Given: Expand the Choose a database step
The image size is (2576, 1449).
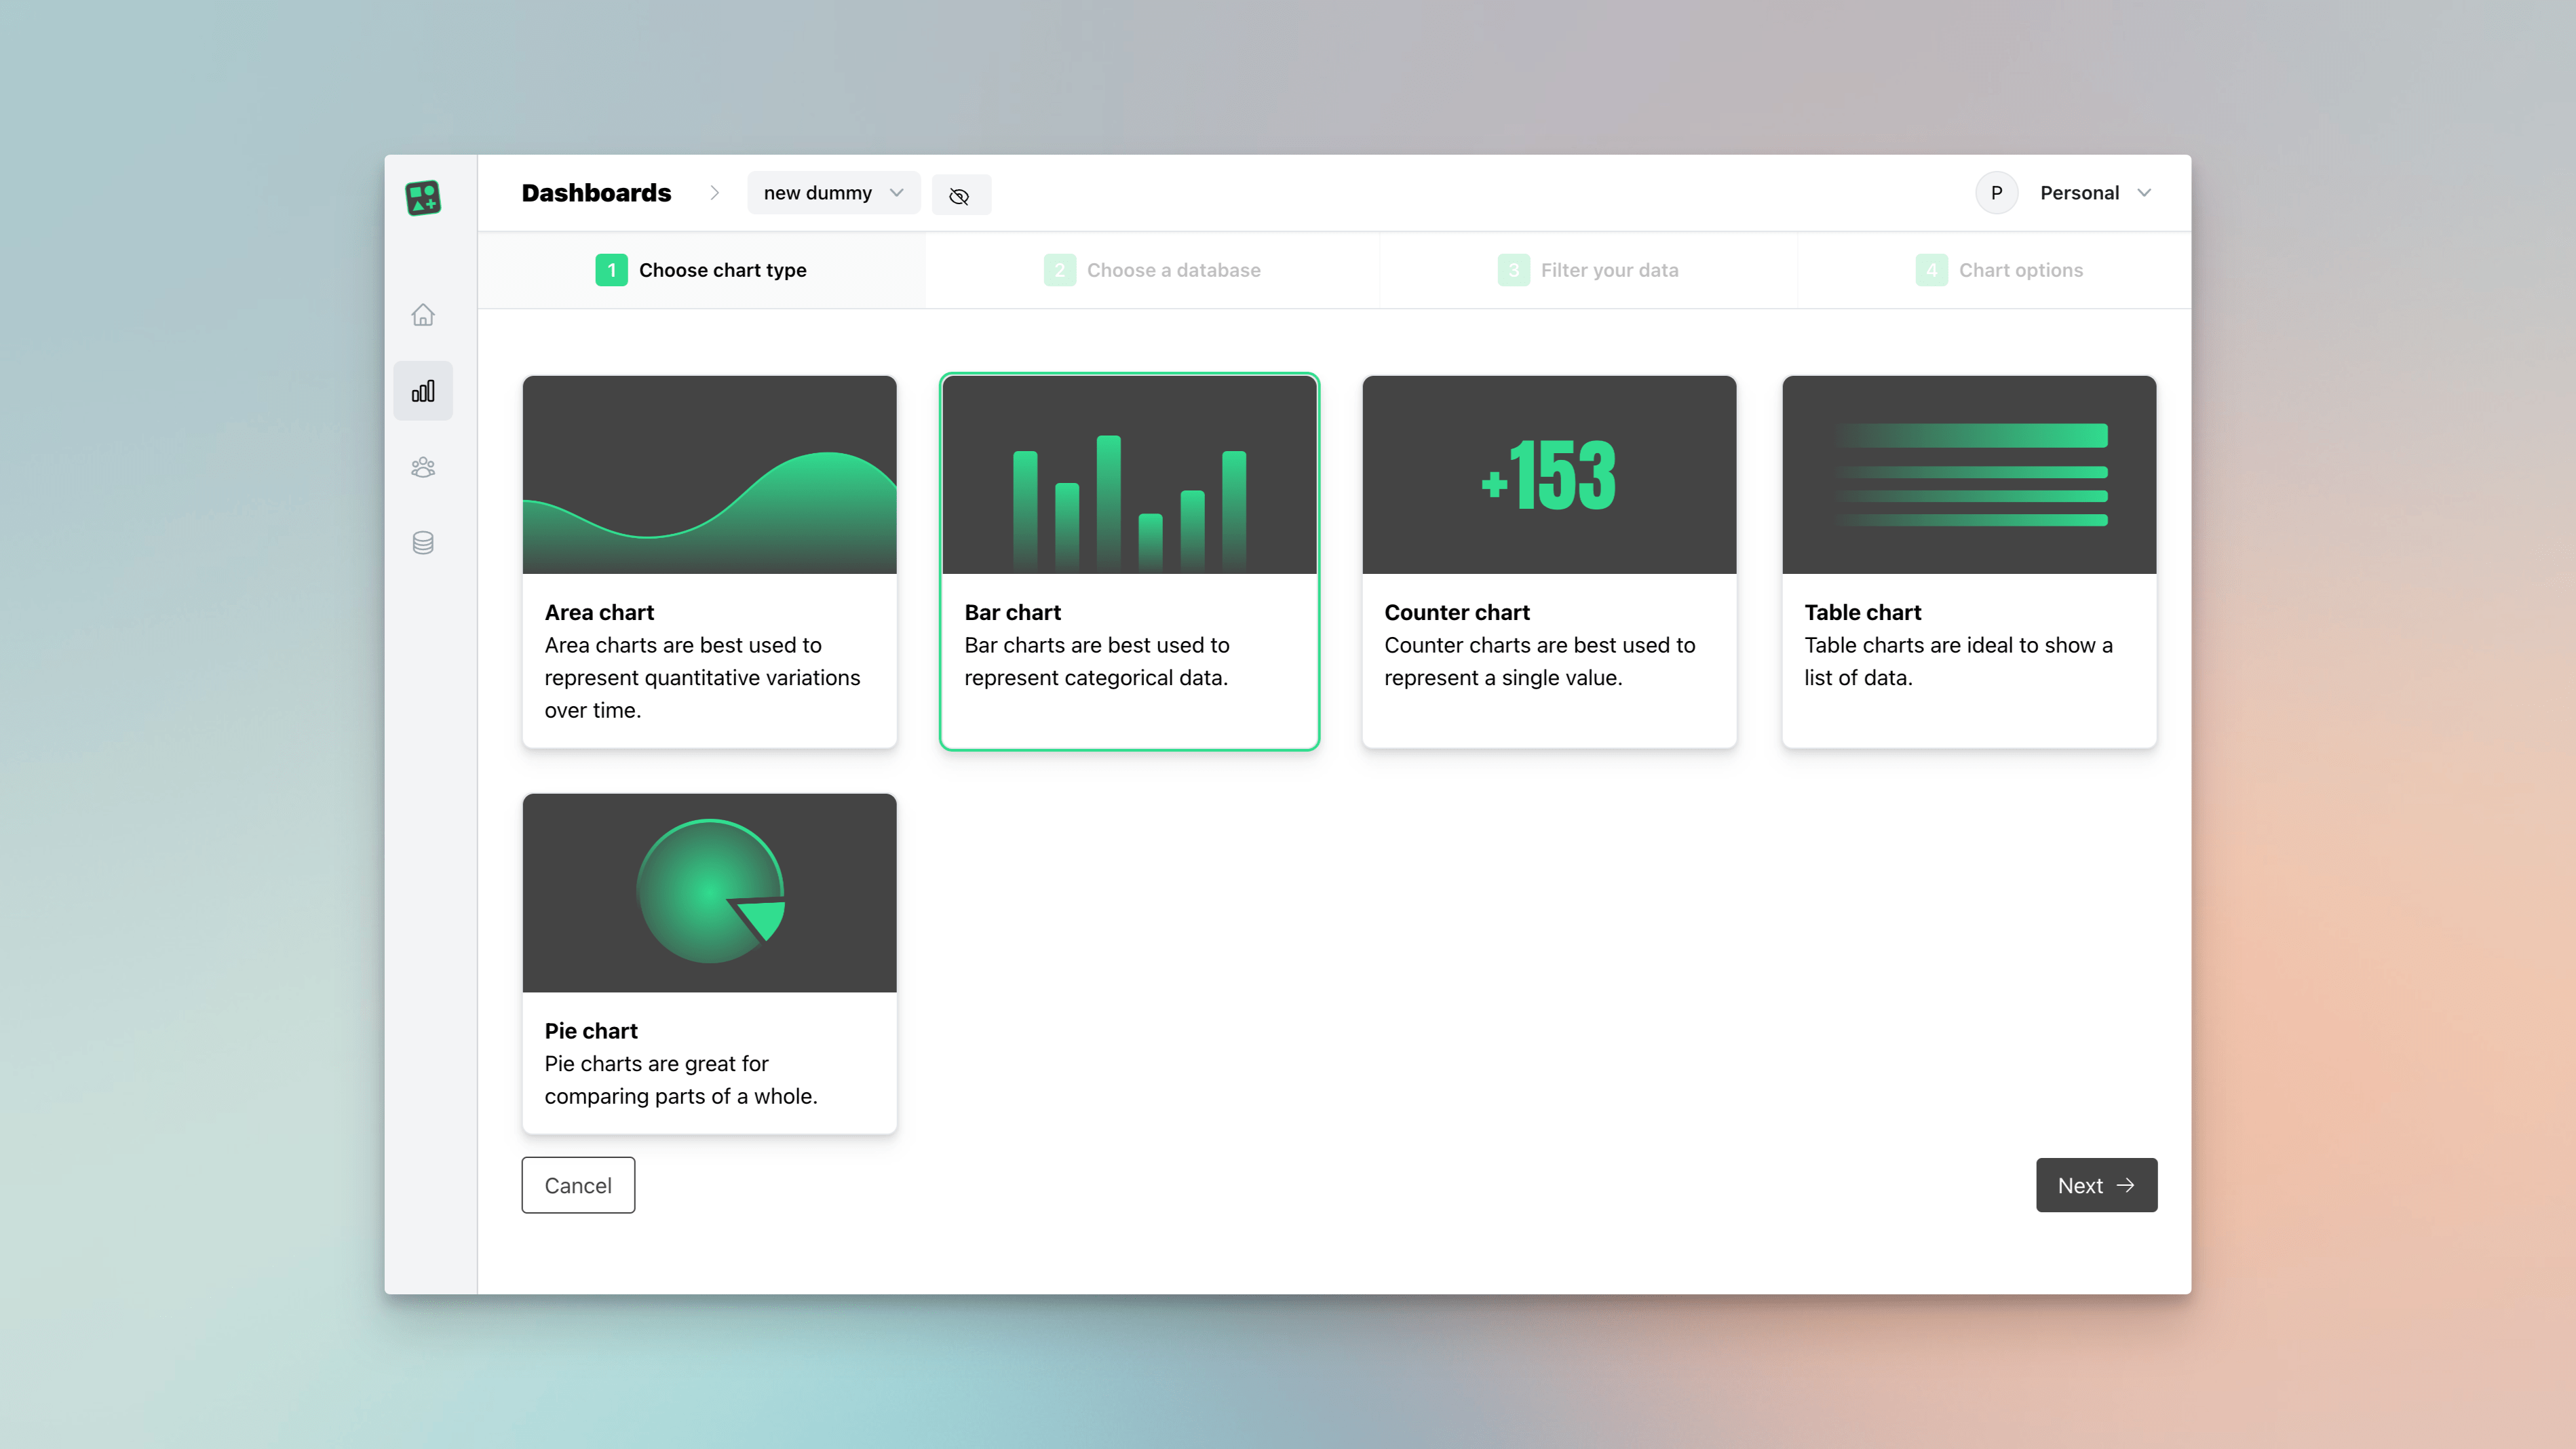Looking at the screenshot, I should [x=1152, y=269].
